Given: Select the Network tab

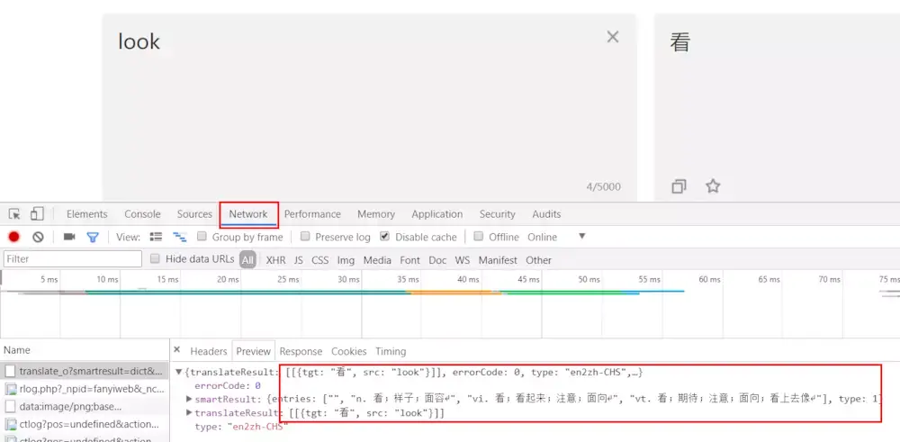Looking at the screenshot, I should [248, 214].
